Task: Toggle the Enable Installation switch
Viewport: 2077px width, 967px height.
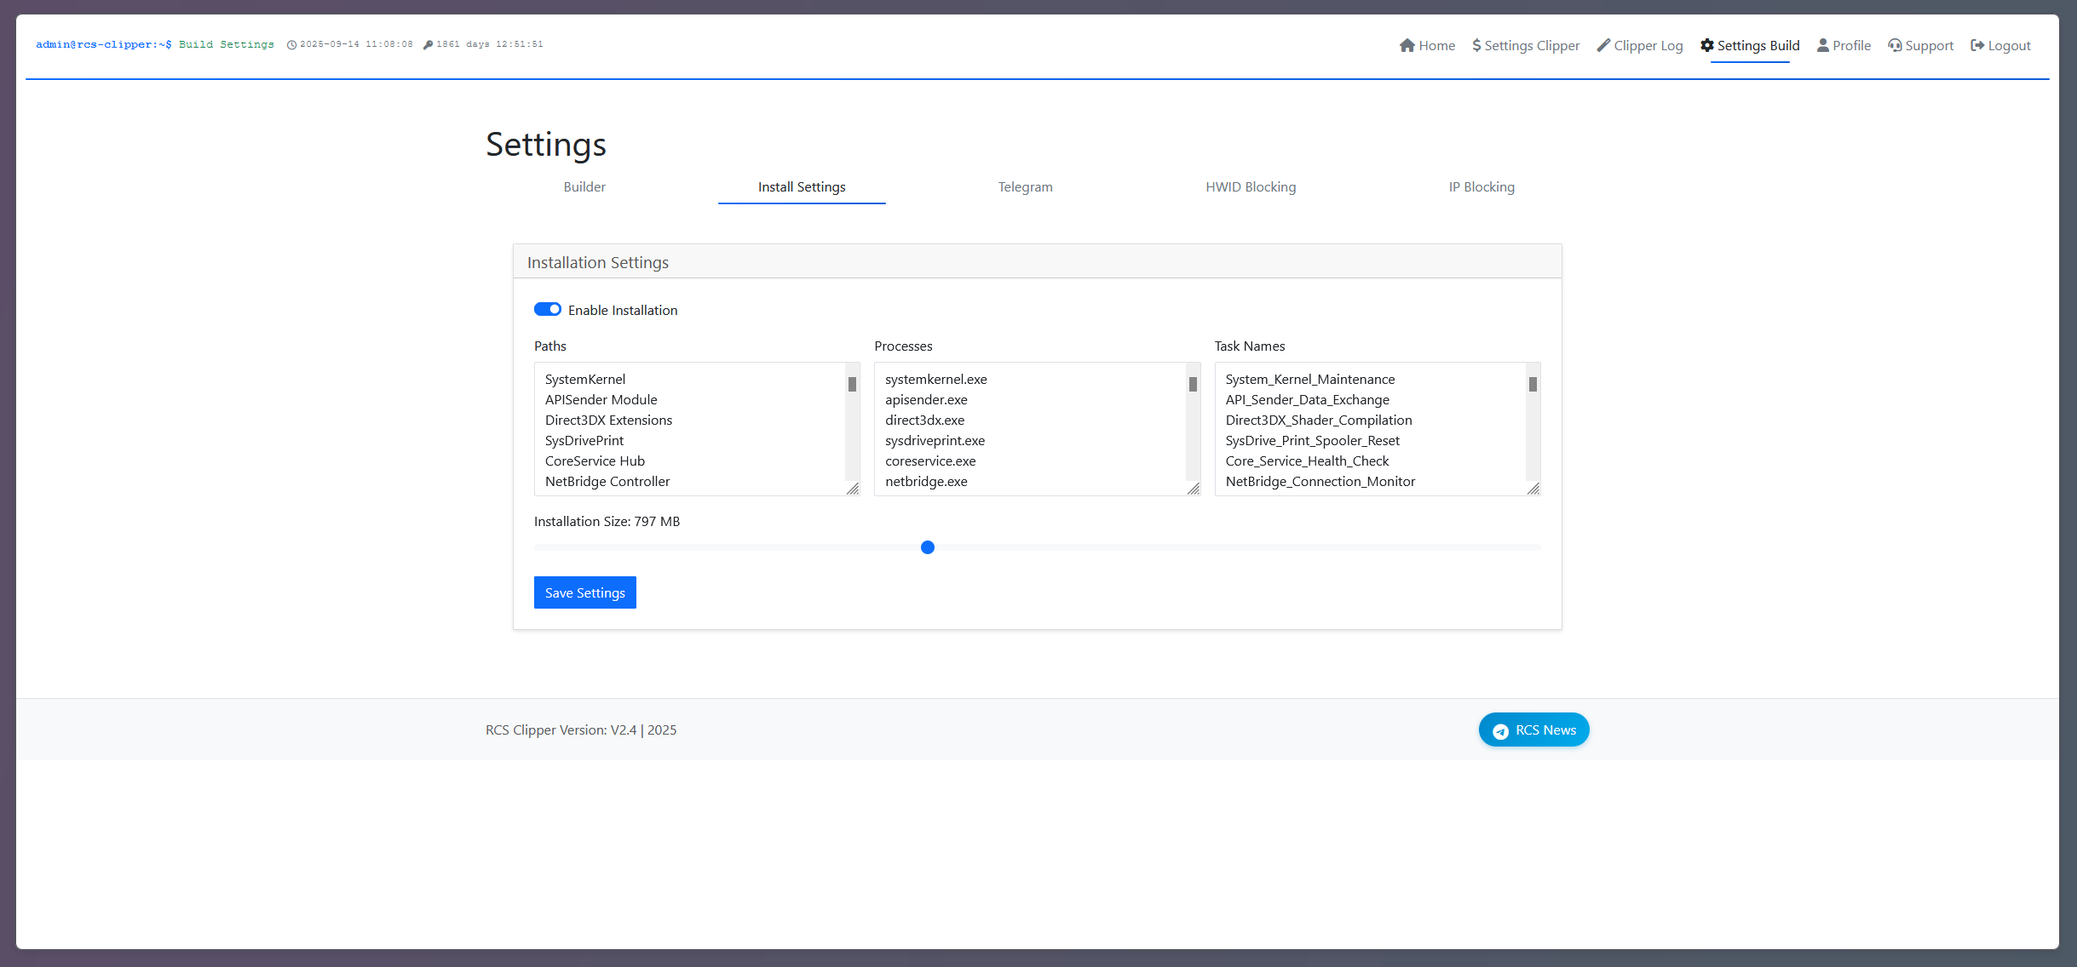Action: pyautogui.click(x=548, y=309)
